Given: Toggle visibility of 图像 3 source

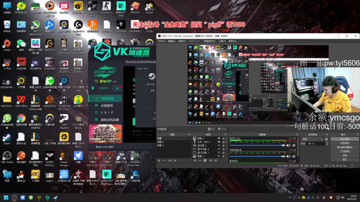Looking at the screenshot, I should click(219, 156).
